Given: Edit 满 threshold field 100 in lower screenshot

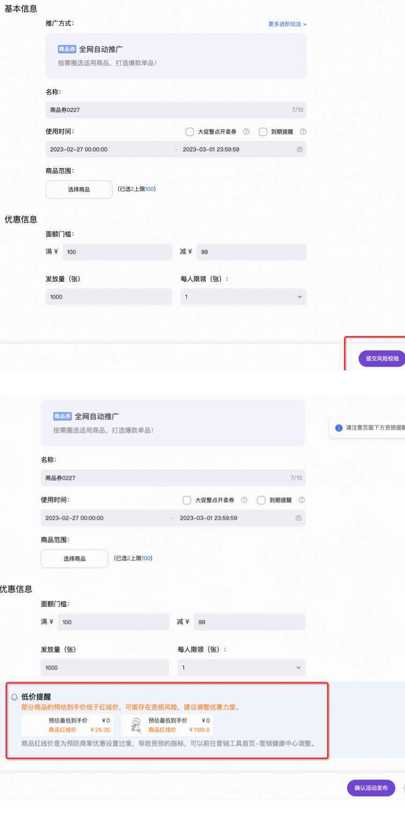Looking at the screenshot, I should point(114,622).
